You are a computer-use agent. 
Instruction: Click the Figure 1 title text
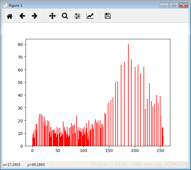click(16, 6)
